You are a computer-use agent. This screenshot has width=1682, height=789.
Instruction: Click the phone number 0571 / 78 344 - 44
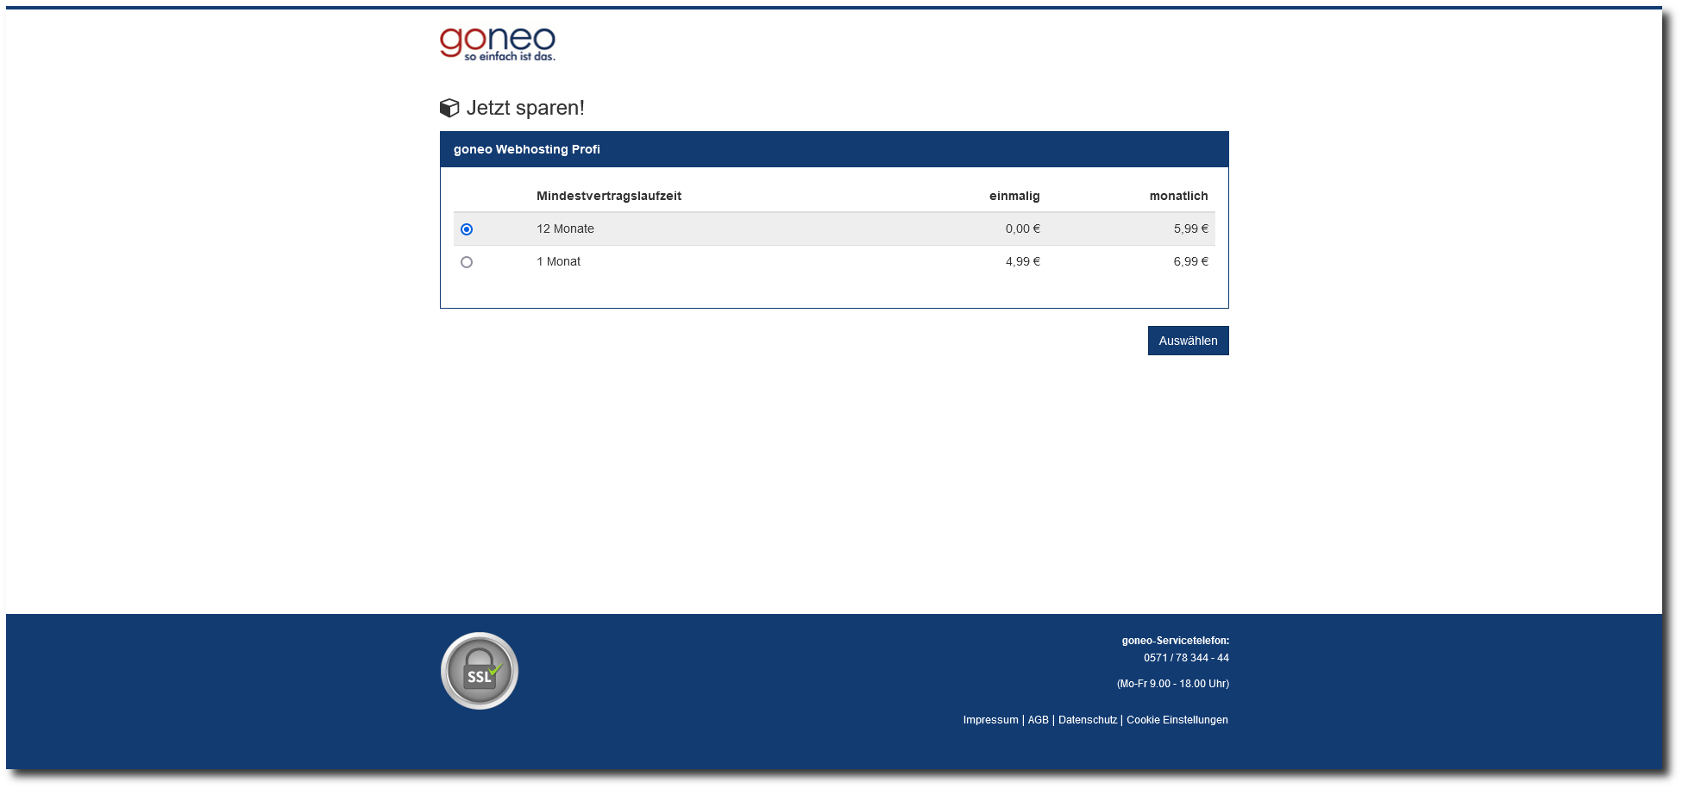tap(1186, 658)
